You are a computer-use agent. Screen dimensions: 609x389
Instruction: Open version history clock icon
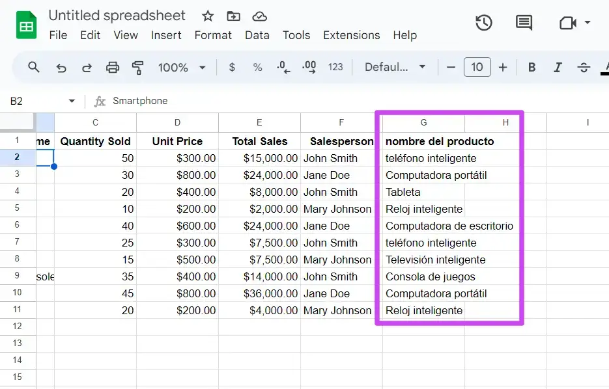point(483,23)
